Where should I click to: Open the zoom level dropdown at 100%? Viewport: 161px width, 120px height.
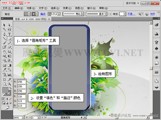point(23,118)
